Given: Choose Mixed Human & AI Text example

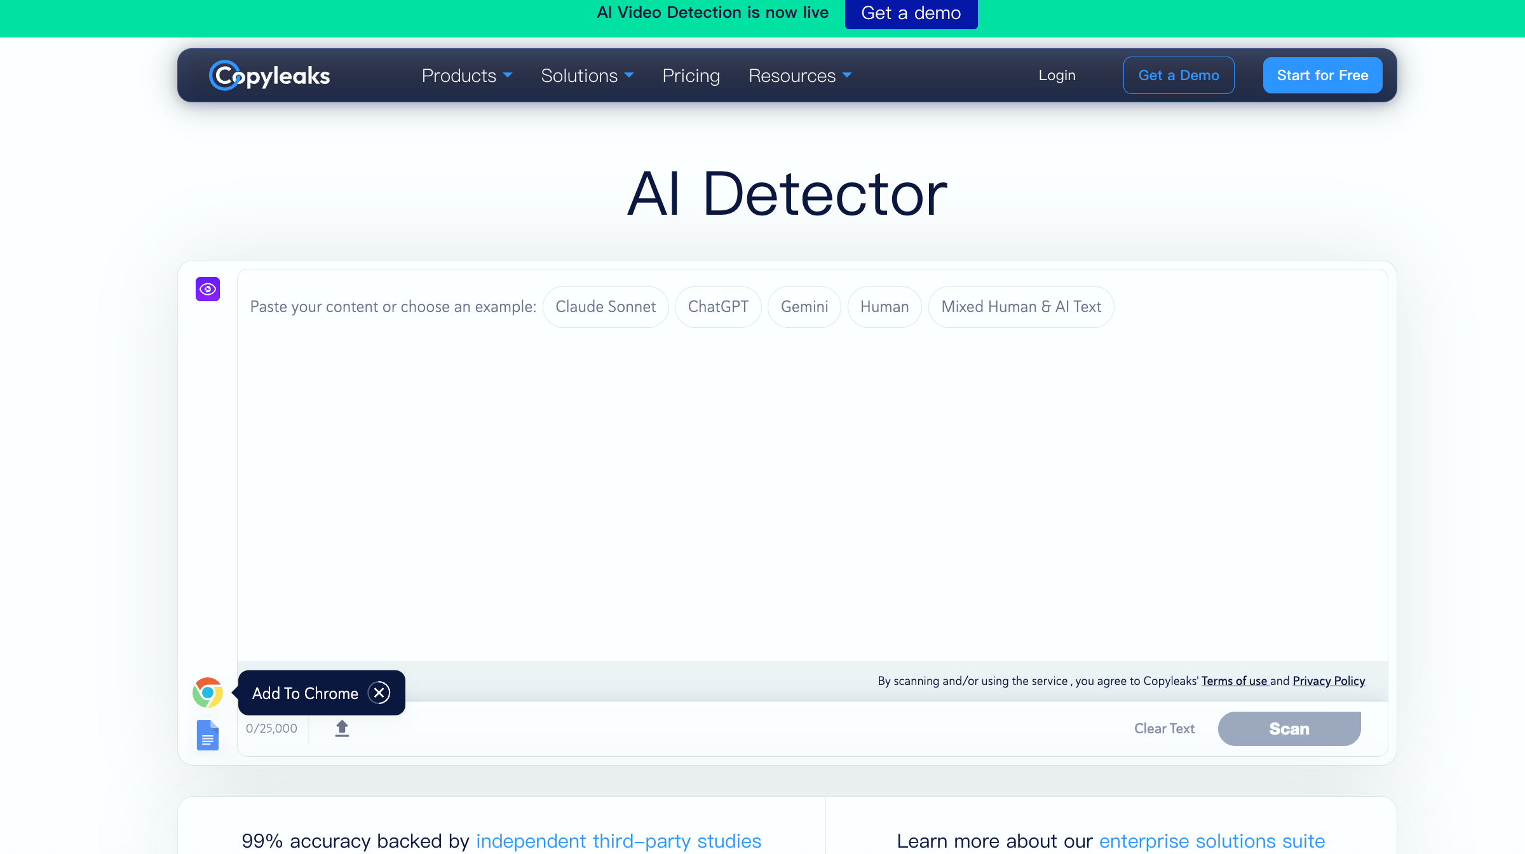Looking at the screenshot, I should click(x=1021, y=307).
